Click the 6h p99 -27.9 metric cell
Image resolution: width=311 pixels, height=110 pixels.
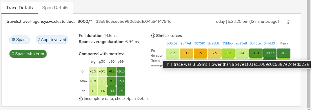121,91
